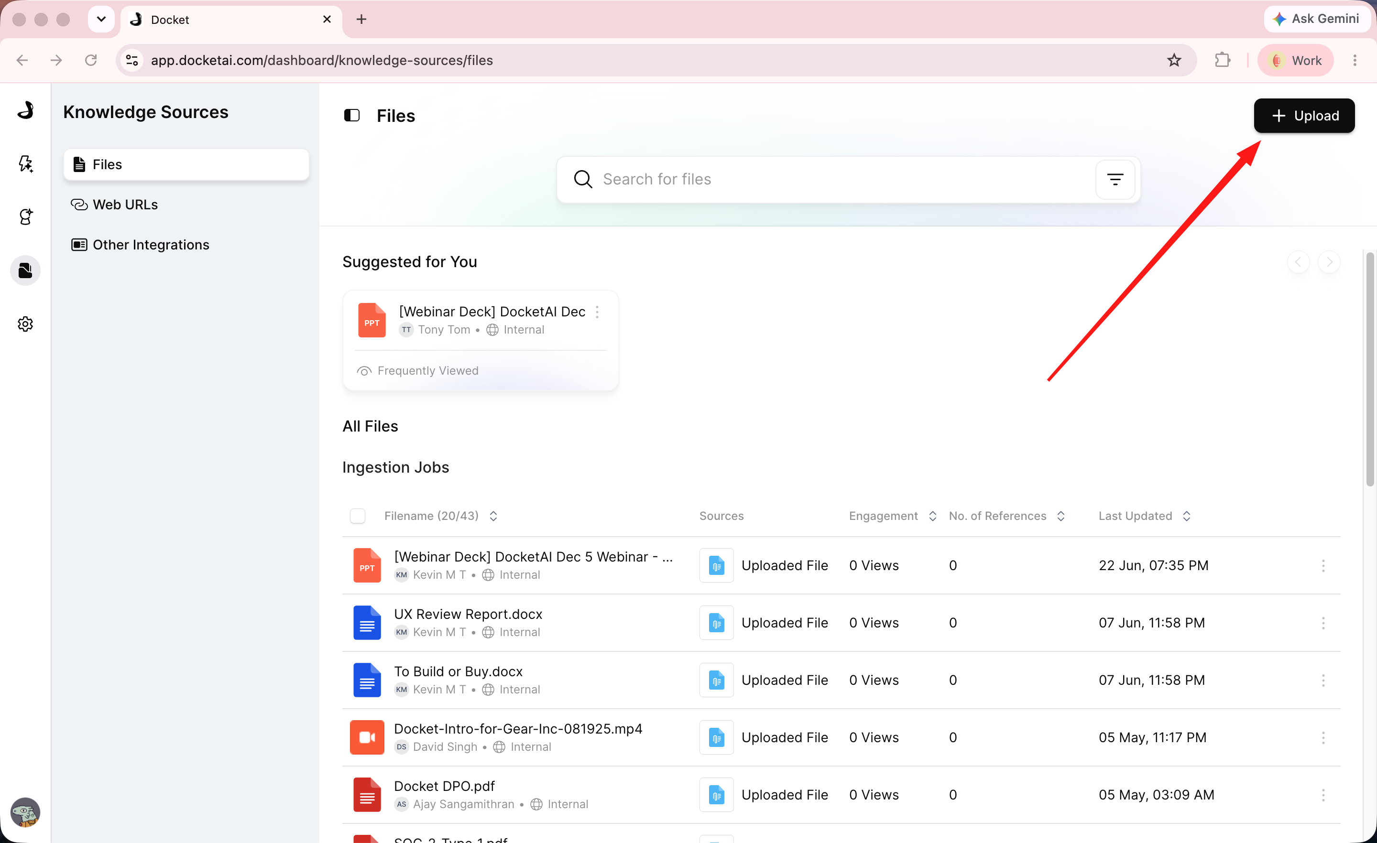Viewport: 1377px width, 843px height.
Task: Open the To Build or Buy.docx file
Action: 458,671
